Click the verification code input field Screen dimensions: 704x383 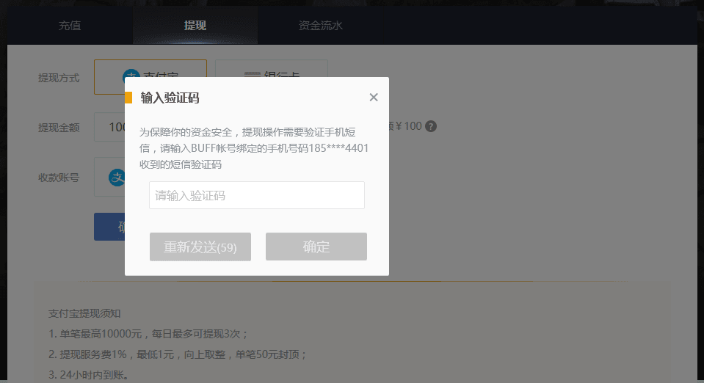tap(257, 195)
